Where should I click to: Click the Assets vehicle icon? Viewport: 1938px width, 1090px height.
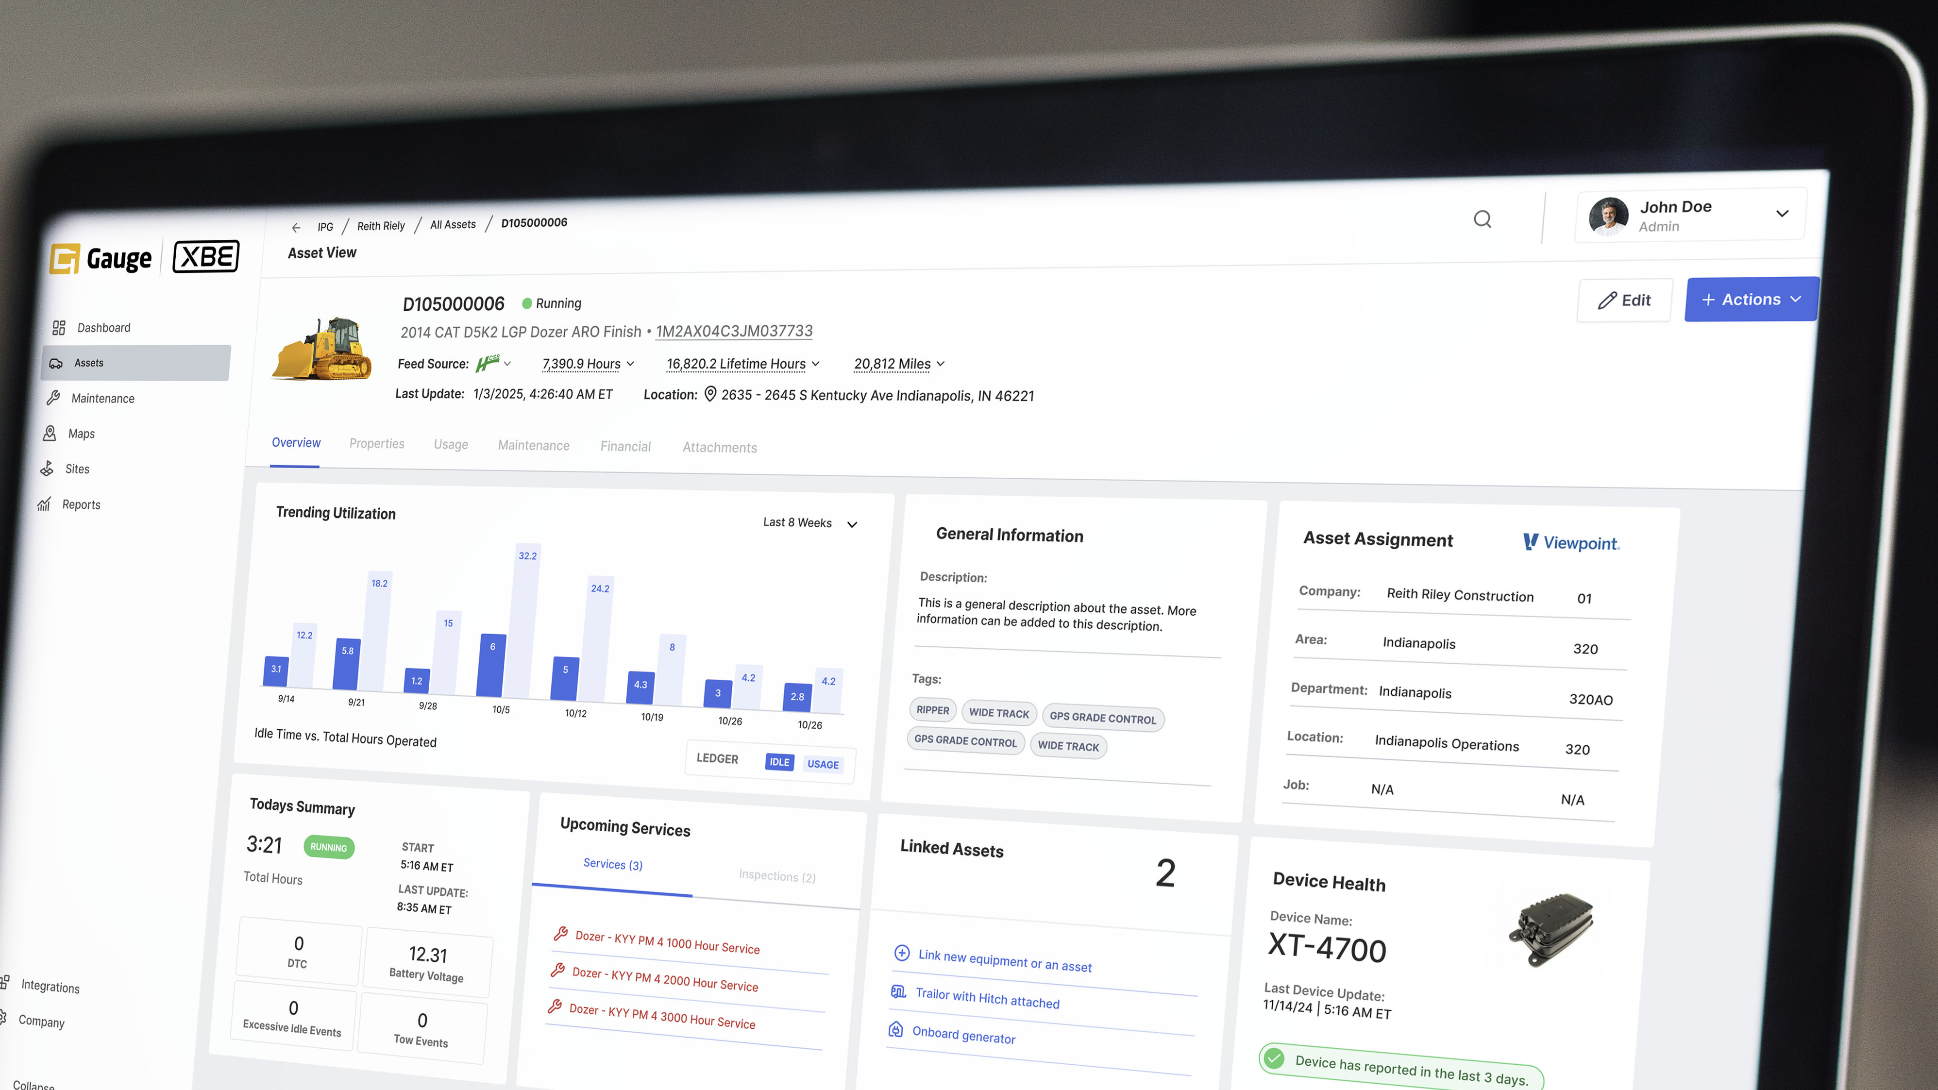pyautogui.click(x=56, y=363)
